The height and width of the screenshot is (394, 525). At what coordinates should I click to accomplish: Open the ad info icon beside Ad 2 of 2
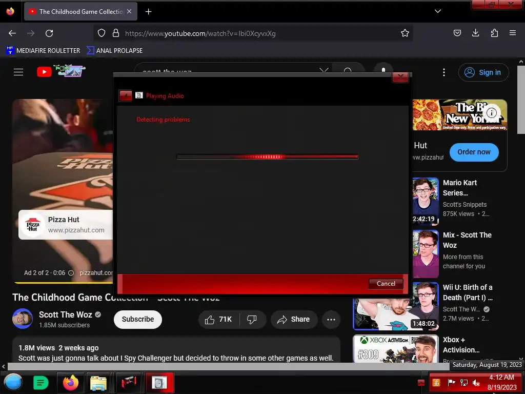[71, 273]
